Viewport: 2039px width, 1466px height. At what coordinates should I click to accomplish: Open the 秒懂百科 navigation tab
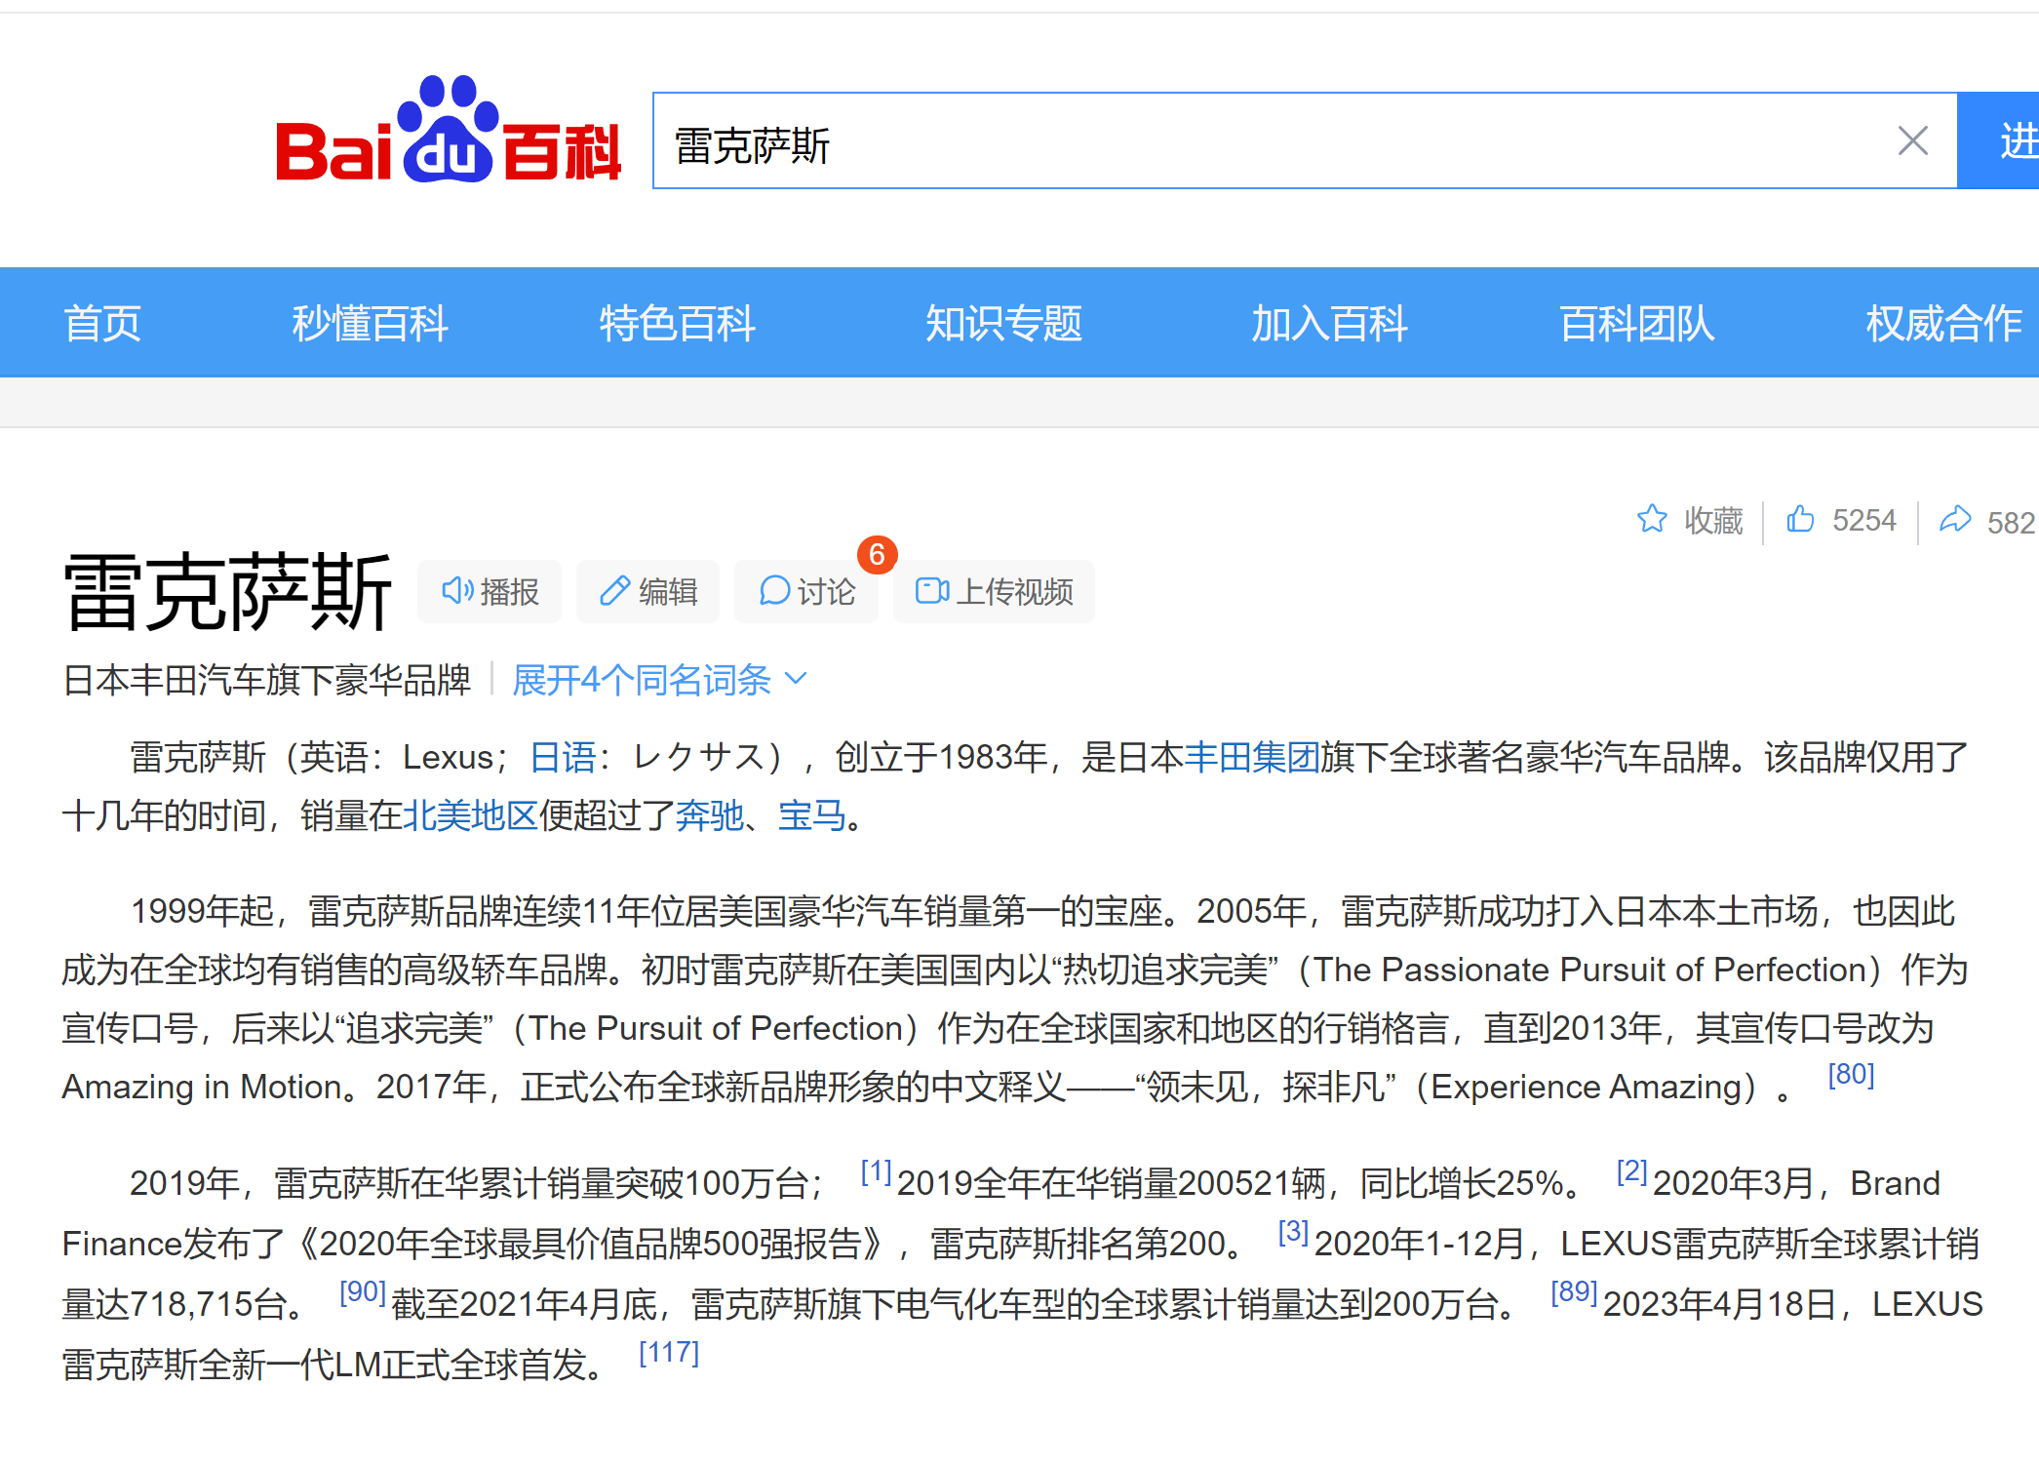[370, 324]
